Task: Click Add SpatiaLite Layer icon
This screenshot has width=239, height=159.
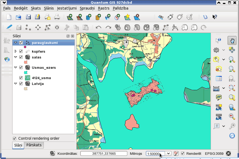Action: click(x=98, y=17)
